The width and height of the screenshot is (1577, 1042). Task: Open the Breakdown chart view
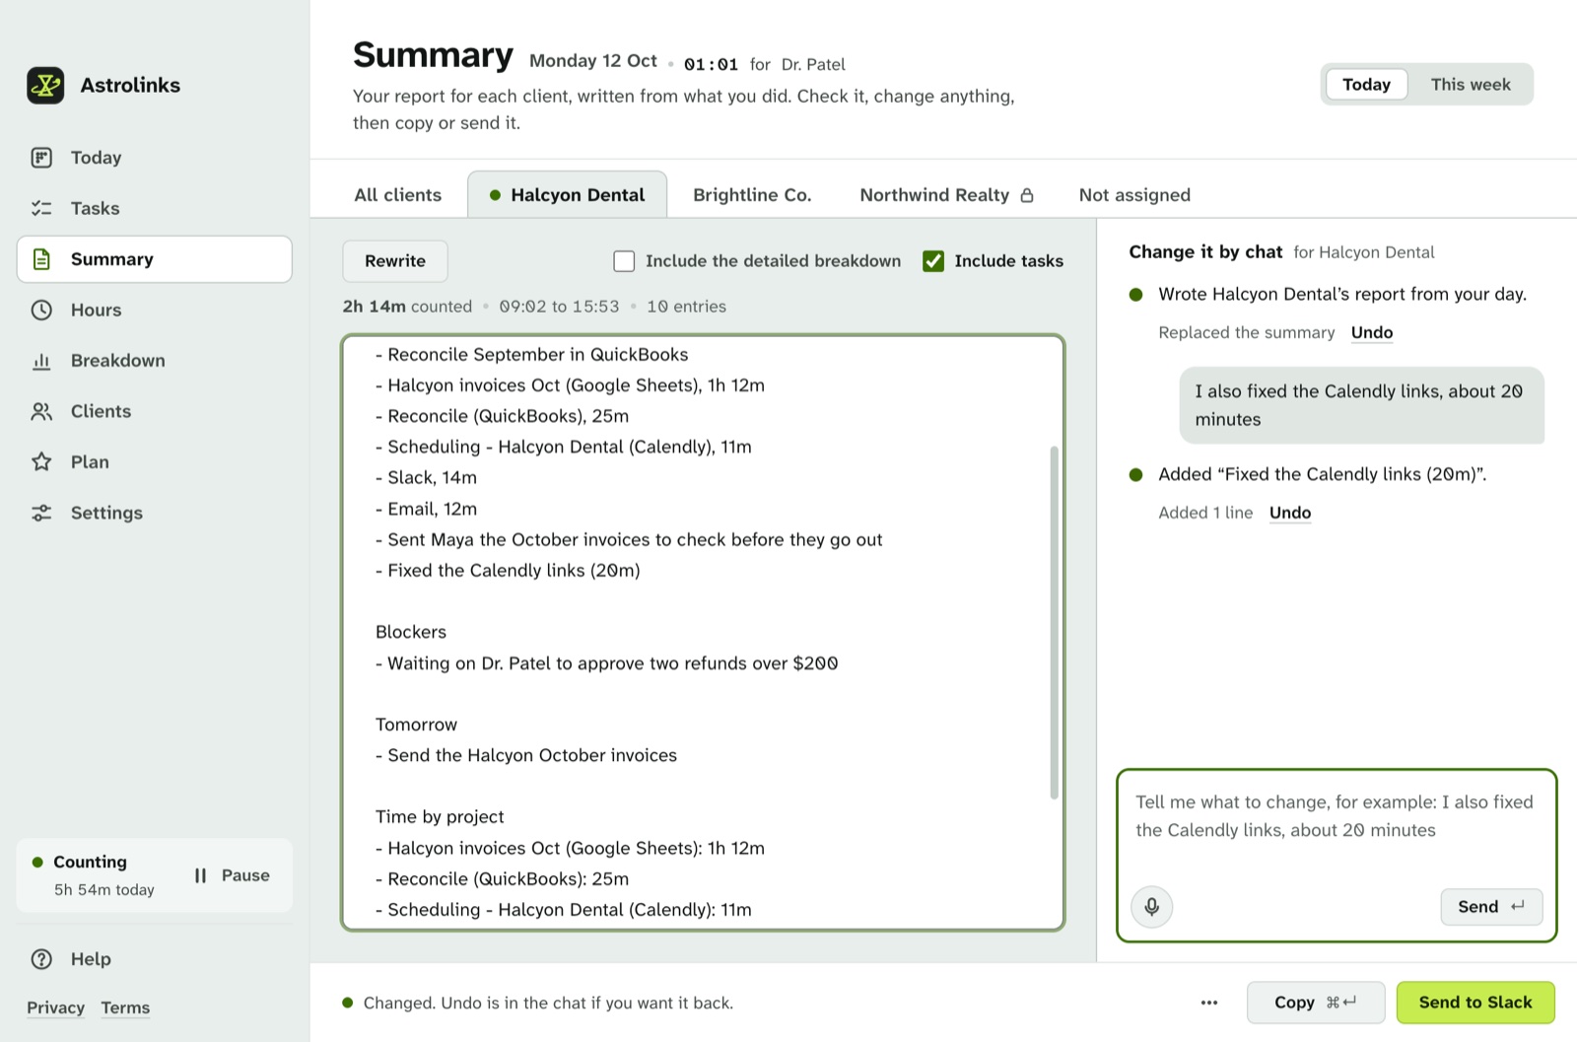click(x=154, y=361)
